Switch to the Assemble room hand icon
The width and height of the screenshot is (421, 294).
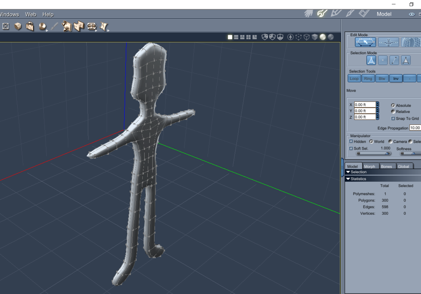point(308,14)
